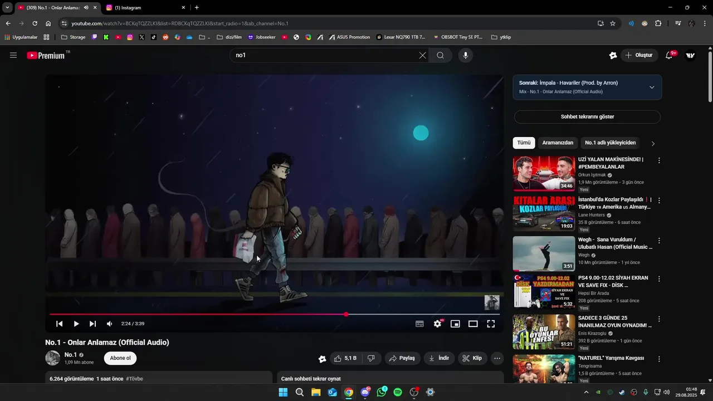Open YouTube notifications bell
The height and width of the screenshot is (401, 713).
tap(669, 55)
